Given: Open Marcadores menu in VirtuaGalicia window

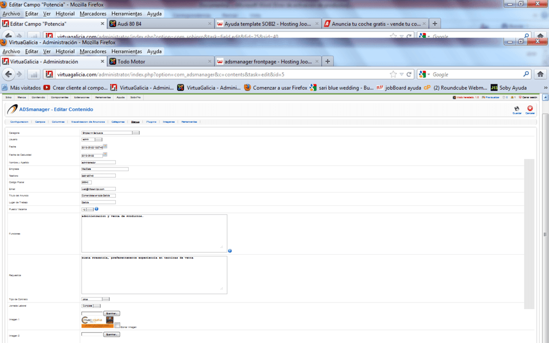Looking at the screenshot, I should (93, 51).
